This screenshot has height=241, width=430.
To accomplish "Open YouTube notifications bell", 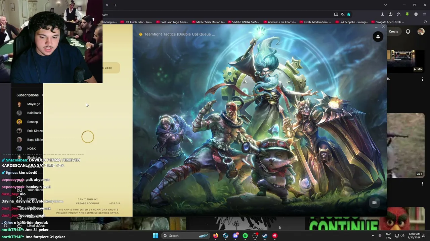I will [x=408, y=31].
